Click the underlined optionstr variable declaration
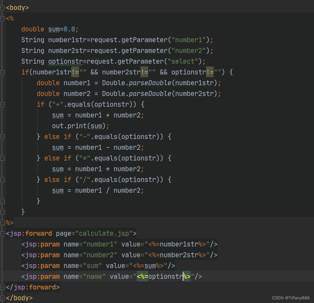The width and height of the screenshot is (314, 303). (65, 61)
